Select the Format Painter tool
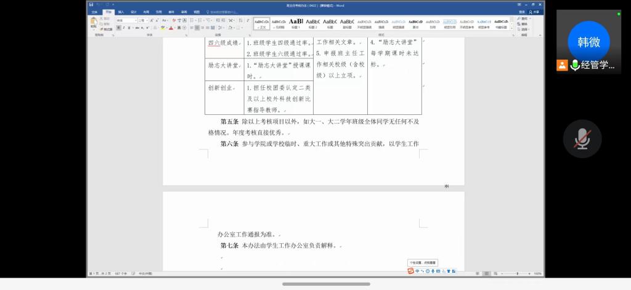631x290 pixels. 107,29
